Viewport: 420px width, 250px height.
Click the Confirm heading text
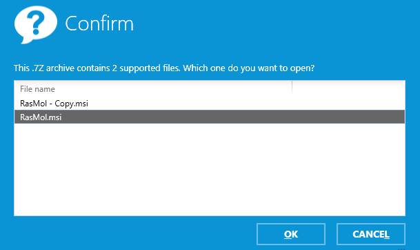pyautogui.click(x=99, y=23)
